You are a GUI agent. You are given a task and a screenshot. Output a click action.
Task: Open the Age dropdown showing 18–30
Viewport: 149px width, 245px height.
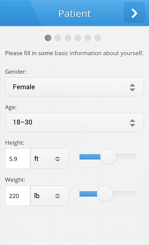click(x=74, y=122)
